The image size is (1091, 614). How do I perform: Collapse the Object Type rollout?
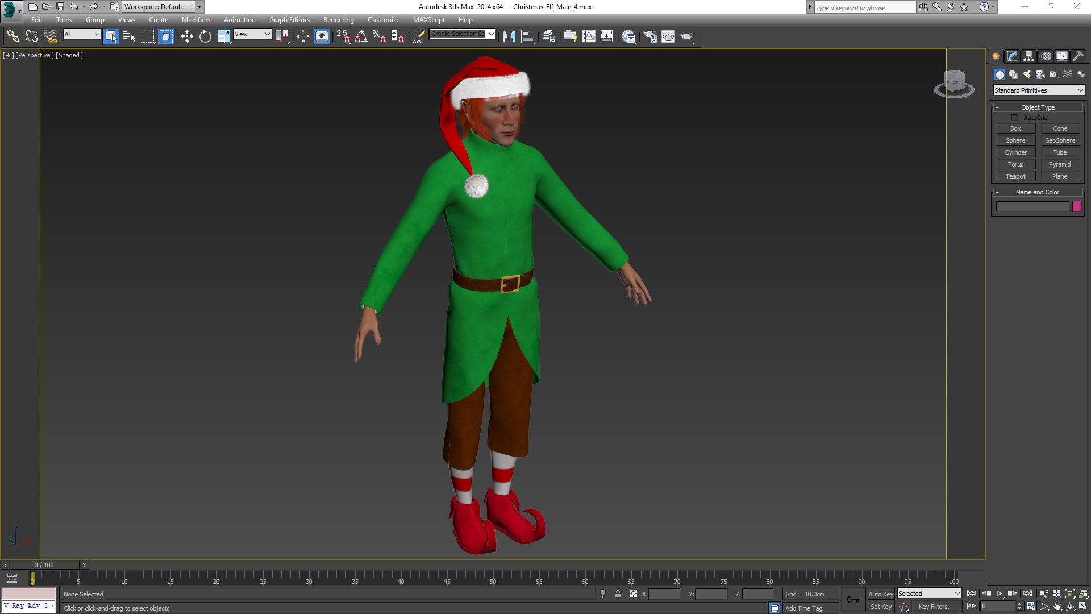click(1038, 107)
